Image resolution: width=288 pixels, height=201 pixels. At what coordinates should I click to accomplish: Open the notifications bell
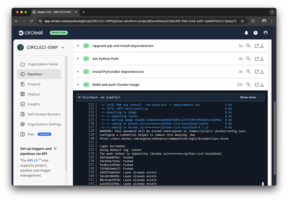point(246,33)
